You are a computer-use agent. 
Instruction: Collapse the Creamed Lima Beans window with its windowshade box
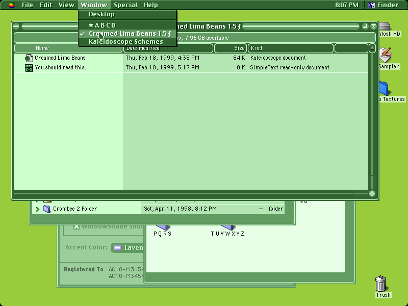click(x=373, y=27)
